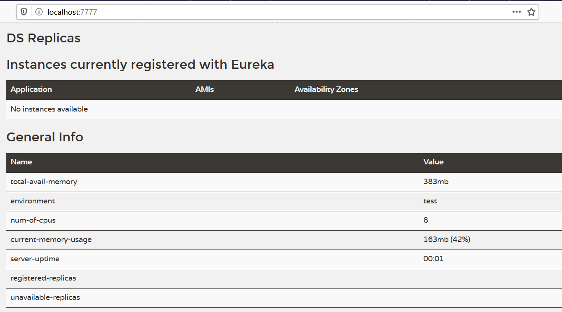Screen dimensions: 562x312
Task: Click the AMIs column header
Action: [x=205, y=89]
